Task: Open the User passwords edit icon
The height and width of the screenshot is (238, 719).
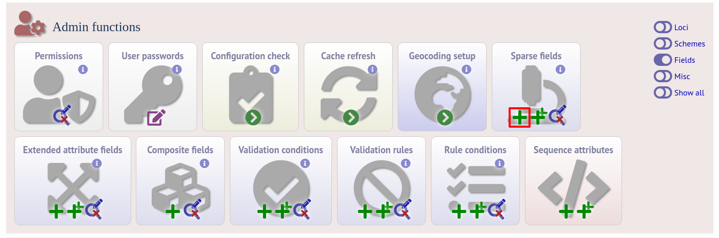Action: tap(156, 117)
